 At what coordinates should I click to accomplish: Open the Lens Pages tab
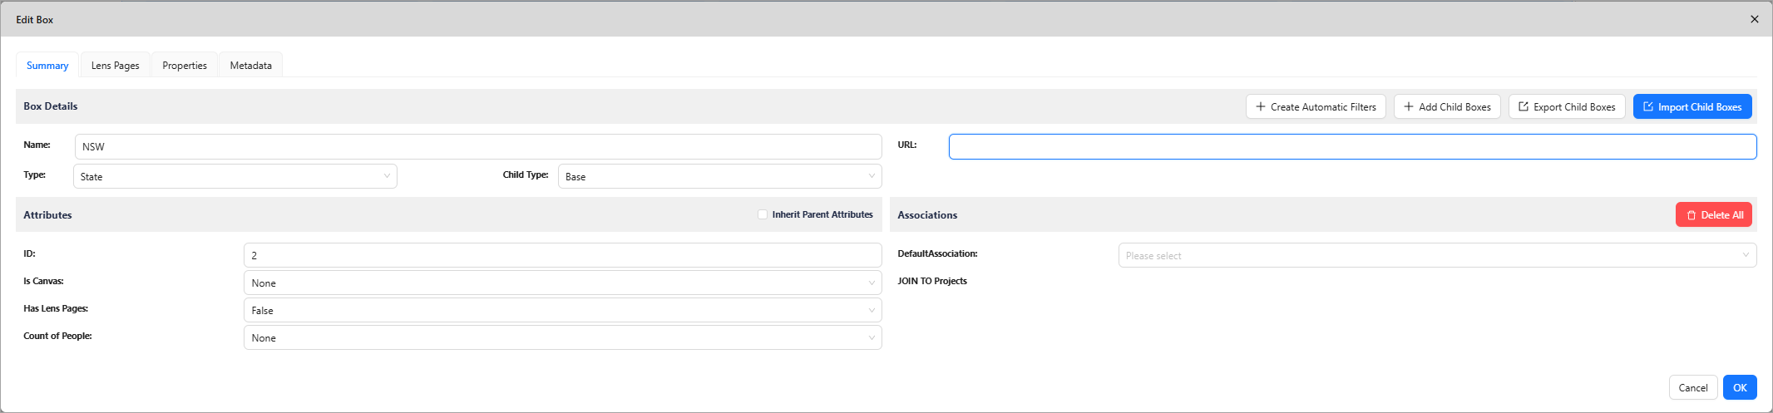click(116, 65)
